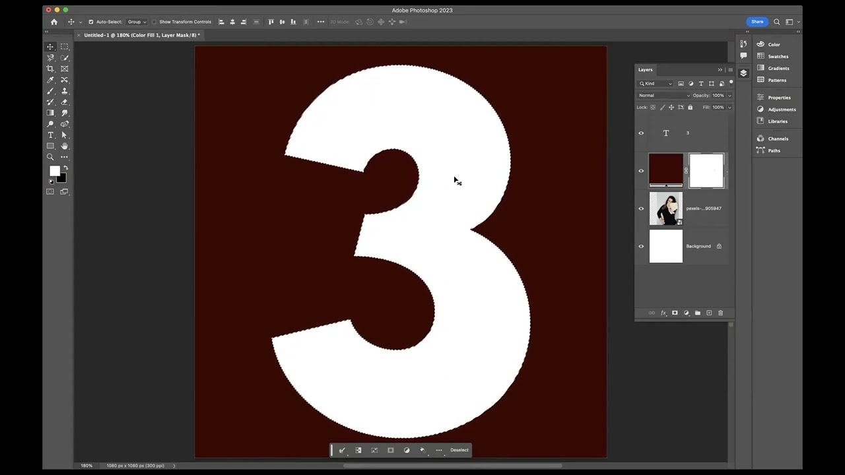The image size is (845, 475).
Task: Select the Clone Stamp tool
Action: point(64,91)
